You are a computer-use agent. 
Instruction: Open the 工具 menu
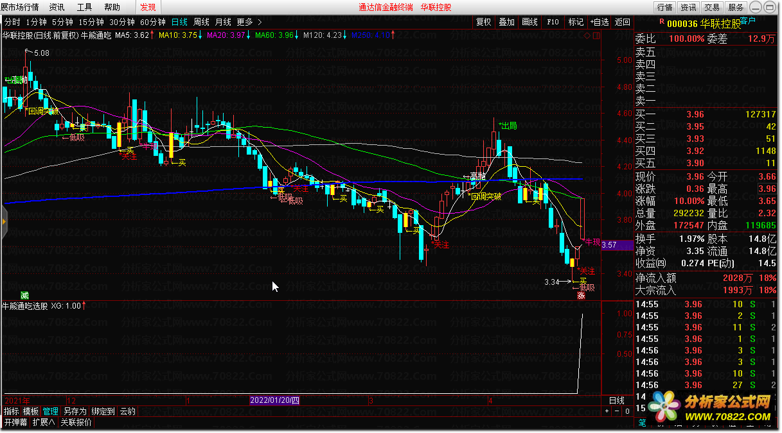(x=84, y=7)
